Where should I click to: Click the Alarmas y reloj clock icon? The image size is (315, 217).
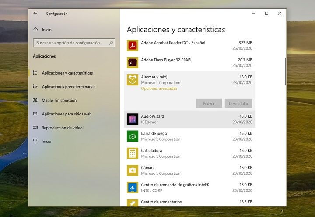(133, 80)
